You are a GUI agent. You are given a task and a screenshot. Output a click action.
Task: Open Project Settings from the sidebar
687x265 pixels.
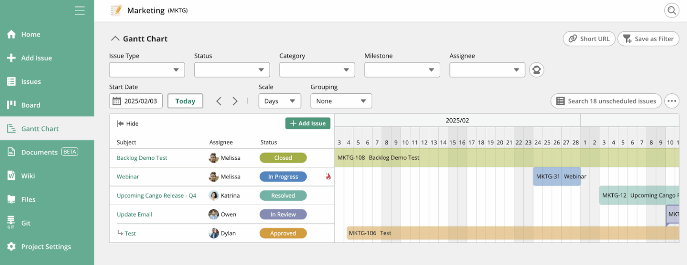coord(47,246)
